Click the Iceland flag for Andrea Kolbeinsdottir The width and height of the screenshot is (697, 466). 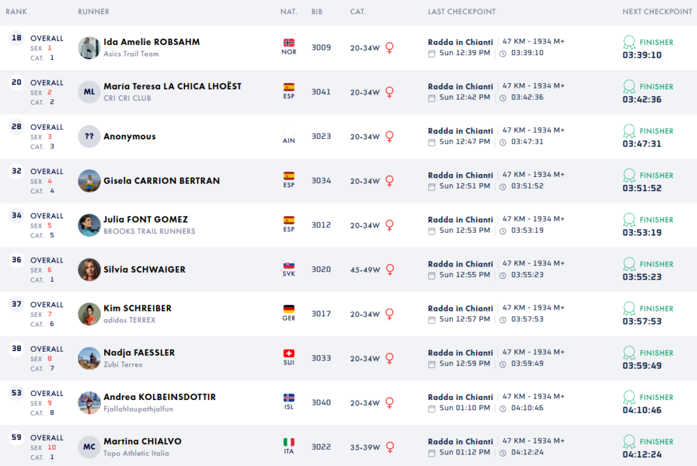289,398
